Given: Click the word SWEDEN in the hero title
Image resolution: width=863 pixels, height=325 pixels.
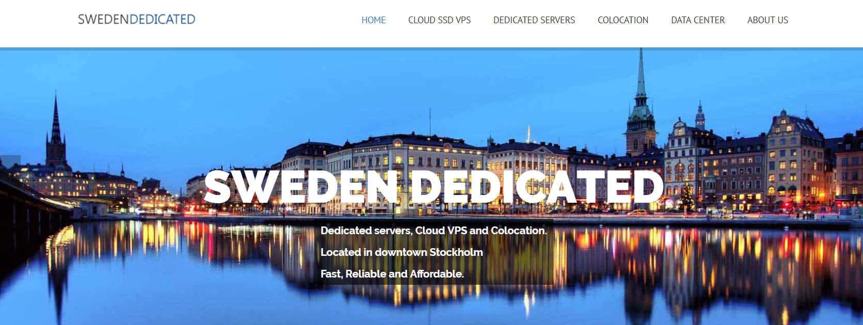Looking at the screenshot, I should pyautogui.click(x=301, y=186).
